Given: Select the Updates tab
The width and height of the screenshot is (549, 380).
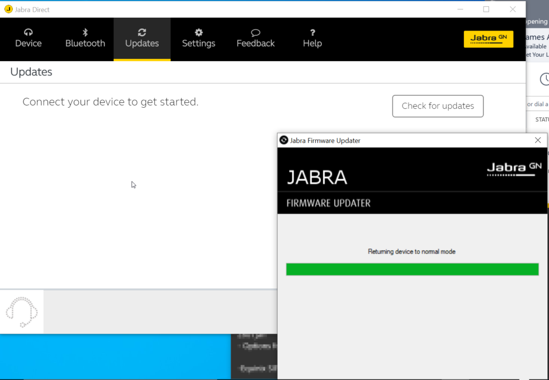Looking at the screenshot, I should pos(142,39).
